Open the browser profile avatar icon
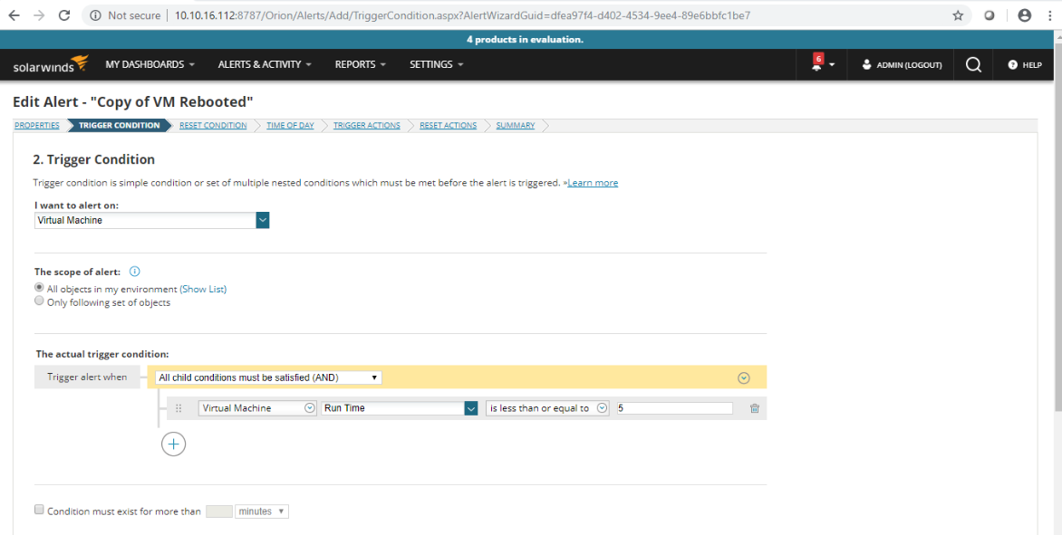The width and height of the screenshot is (1062, 535). [1024, 14]
